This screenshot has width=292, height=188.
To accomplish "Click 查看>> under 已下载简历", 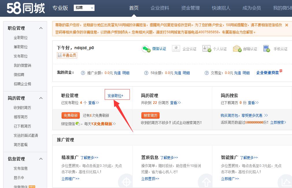I will [253, 103].
